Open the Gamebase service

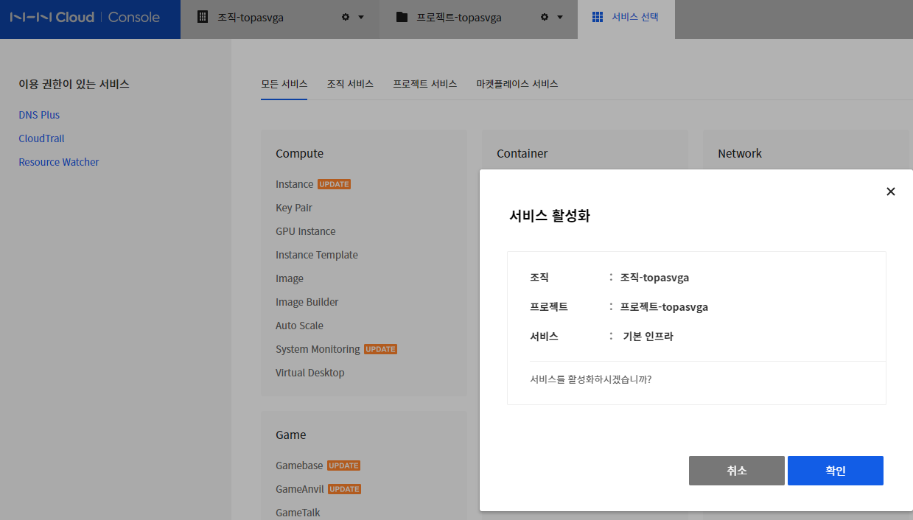pyautogui.click(x=299, y=465)
